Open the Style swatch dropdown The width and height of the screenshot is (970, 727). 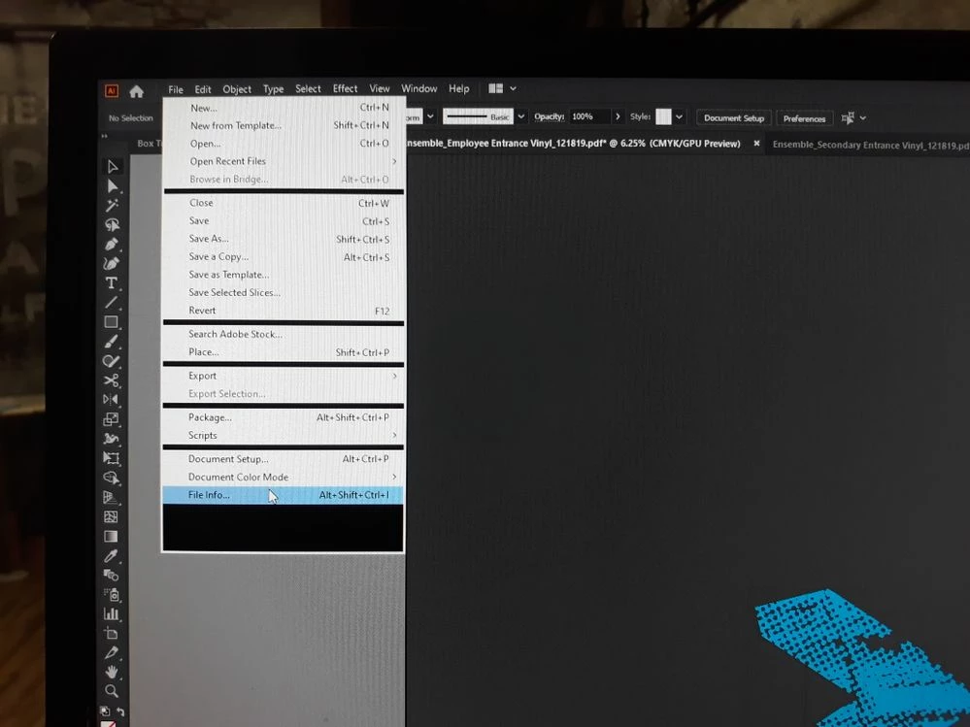[x=680, y=116]
